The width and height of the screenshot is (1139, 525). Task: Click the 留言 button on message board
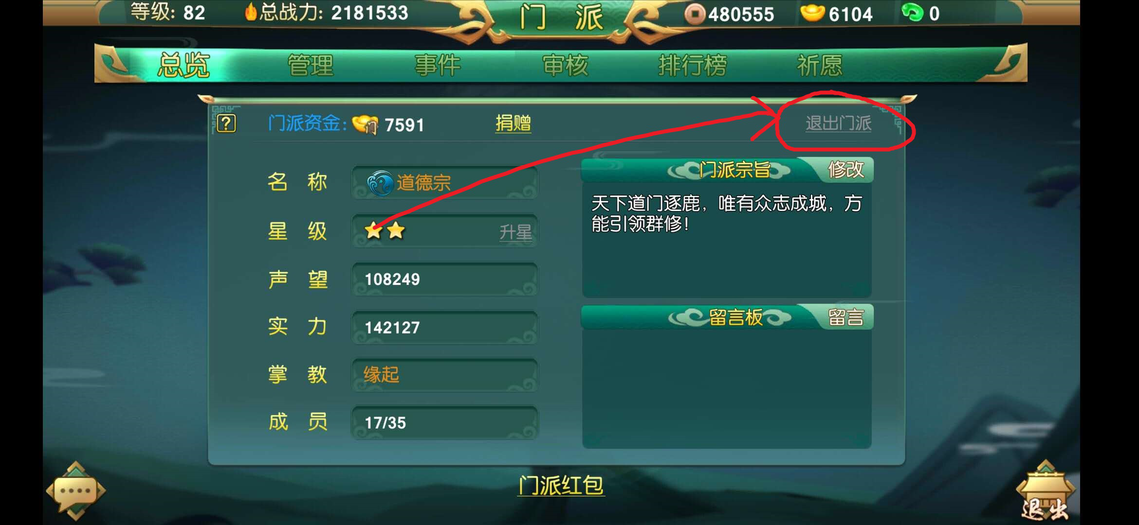[846, 317]
